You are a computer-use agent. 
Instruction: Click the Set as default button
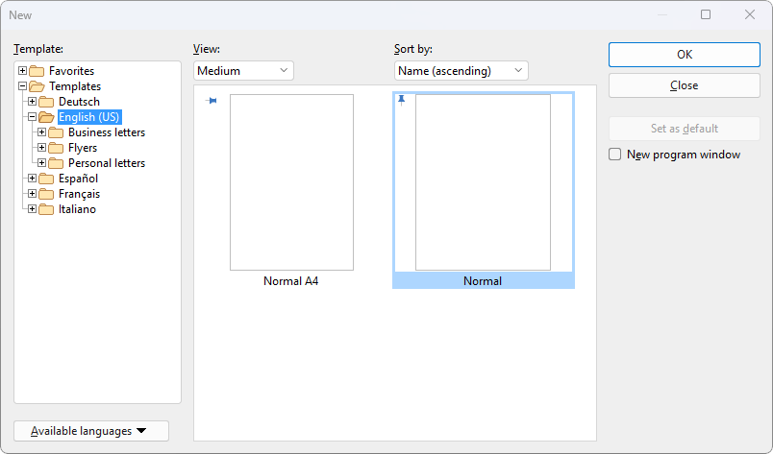tap(685, 129)
